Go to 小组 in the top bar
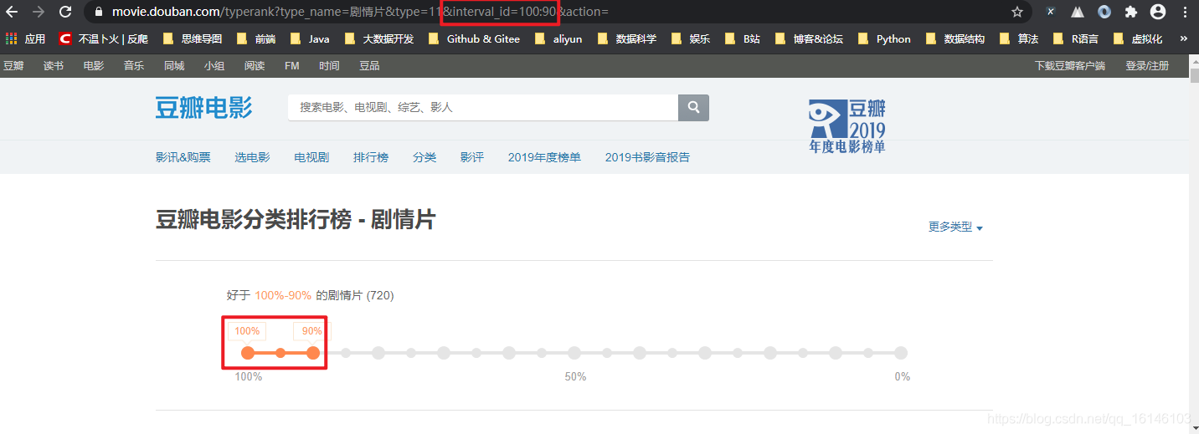This screenshot has height=434, width=1199. (x=214, y=65)
